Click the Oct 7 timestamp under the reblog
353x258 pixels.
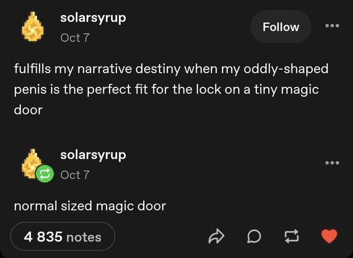coord(75,175)
